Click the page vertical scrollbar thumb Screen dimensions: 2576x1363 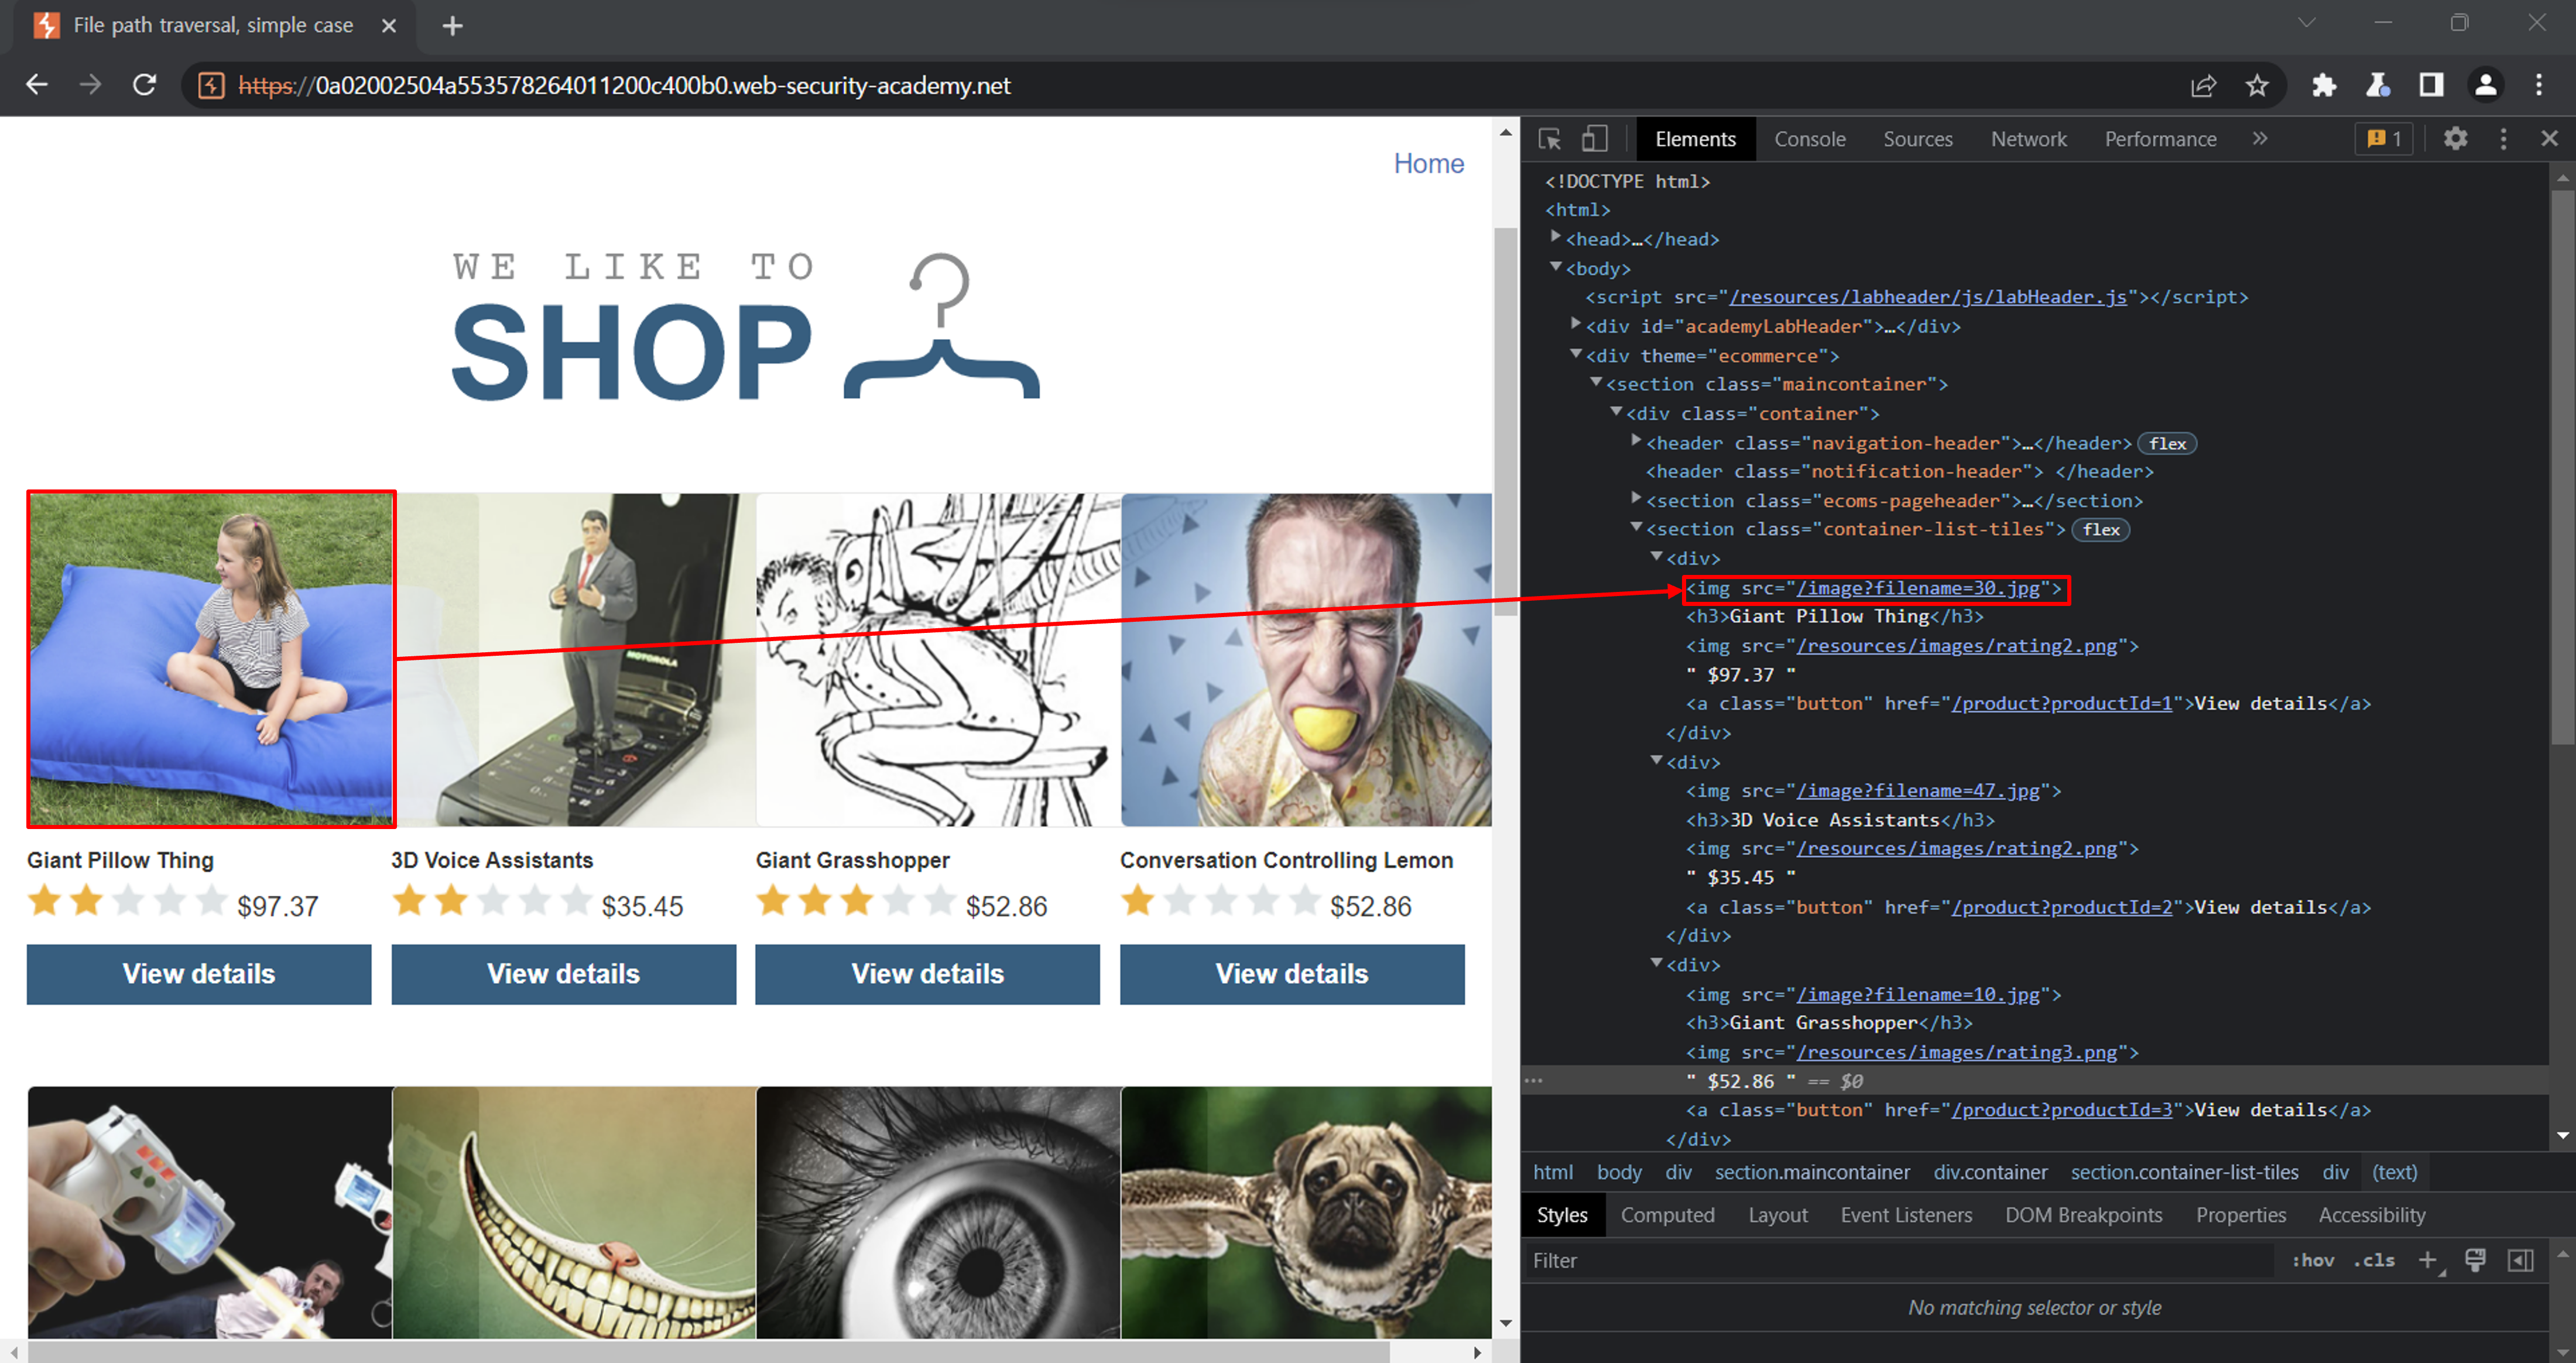pos(1505,420)
